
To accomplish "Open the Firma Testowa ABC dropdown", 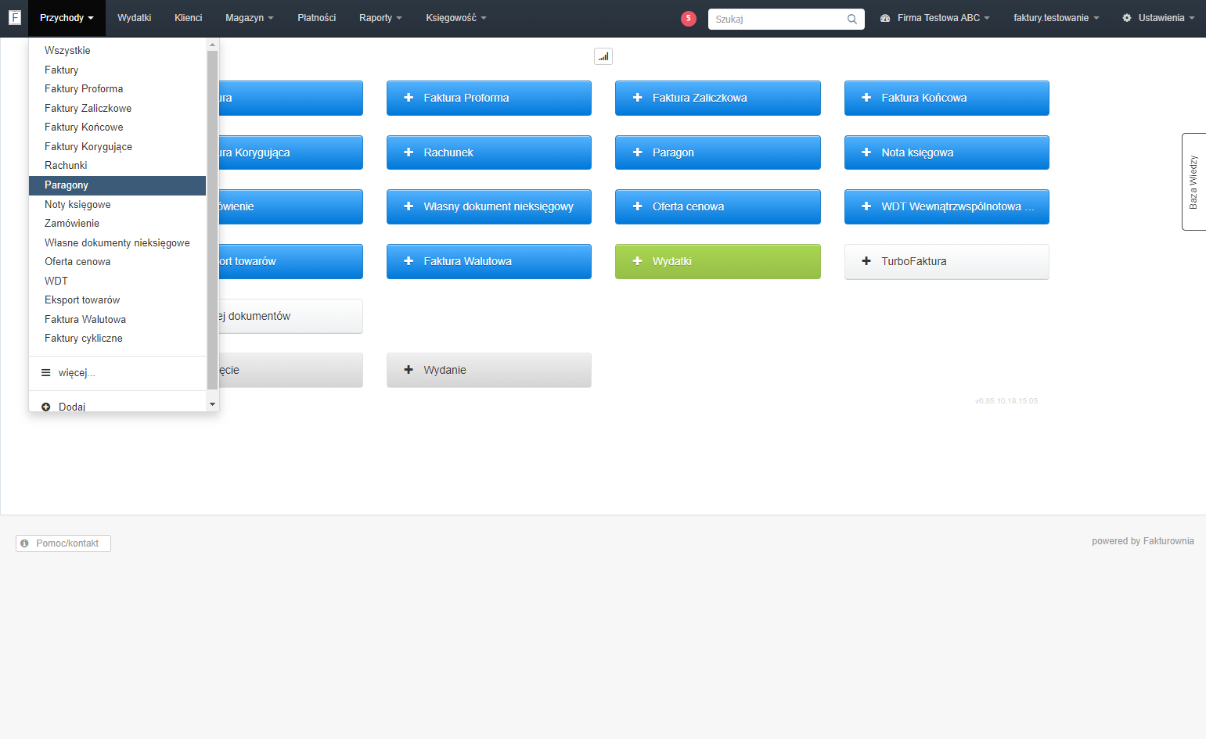I will point(935,18).
